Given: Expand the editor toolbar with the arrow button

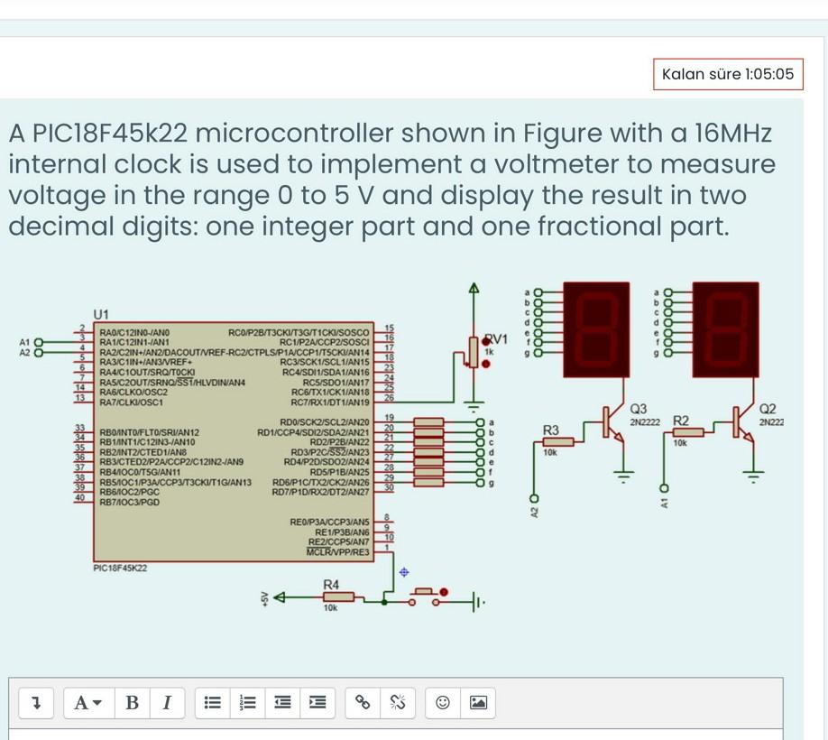Looking at the screenshot, I should coord(36,703).
